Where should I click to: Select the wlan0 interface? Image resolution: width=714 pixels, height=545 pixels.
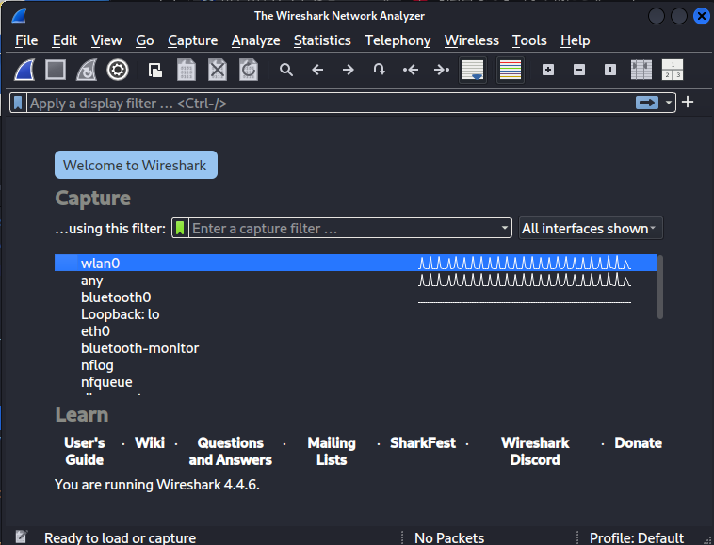355,263
